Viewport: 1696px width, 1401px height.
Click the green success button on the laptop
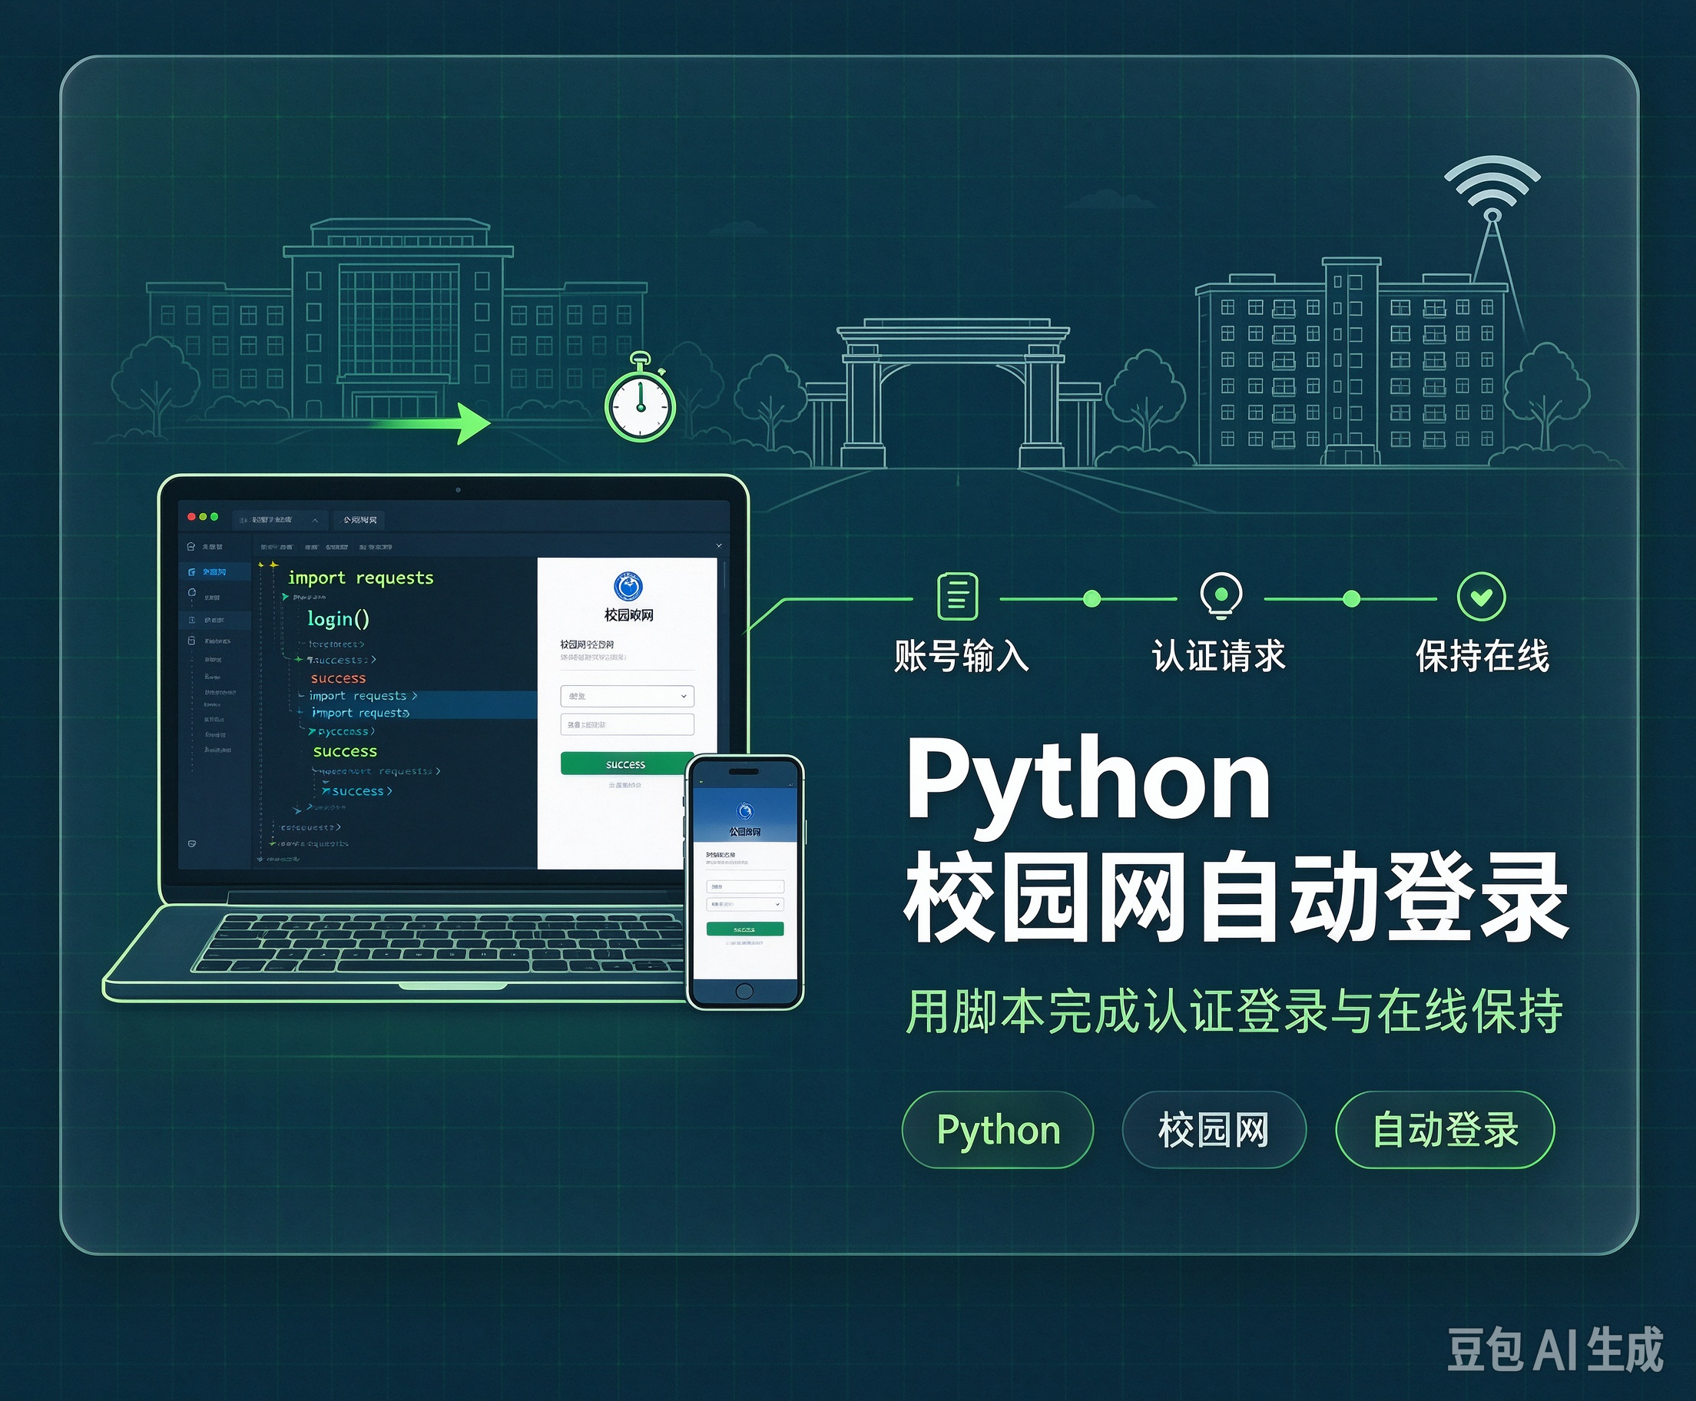[x=626, y=763]
